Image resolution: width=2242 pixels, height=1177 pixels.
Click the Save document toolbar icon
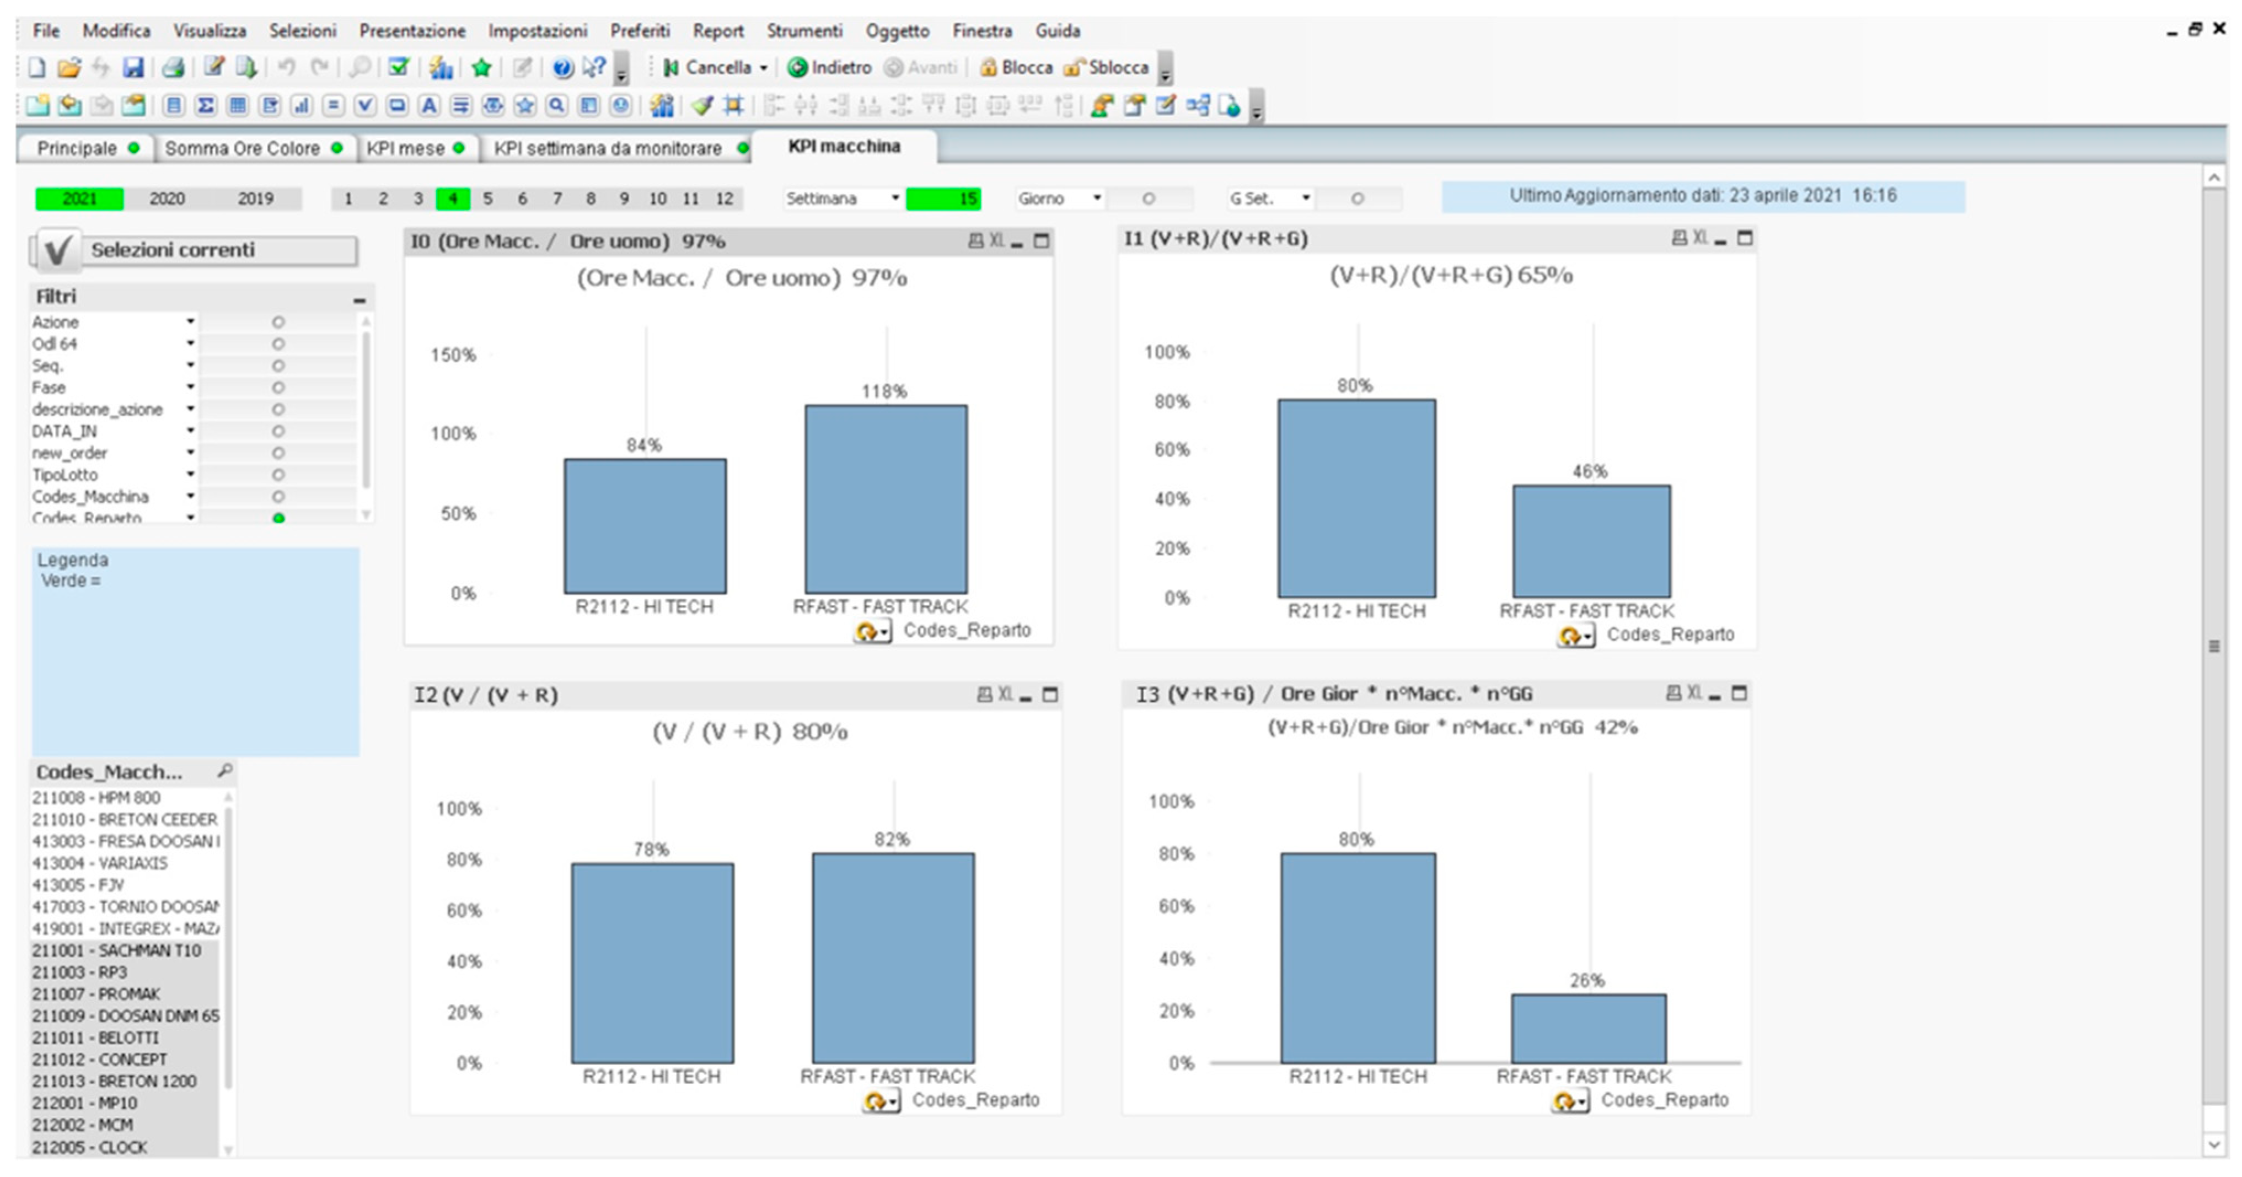(132, 68)
